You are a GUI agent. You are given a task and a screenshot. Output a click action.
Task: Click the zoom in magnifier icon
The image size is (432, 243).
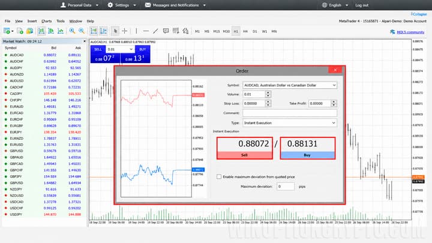coord(72,31)
